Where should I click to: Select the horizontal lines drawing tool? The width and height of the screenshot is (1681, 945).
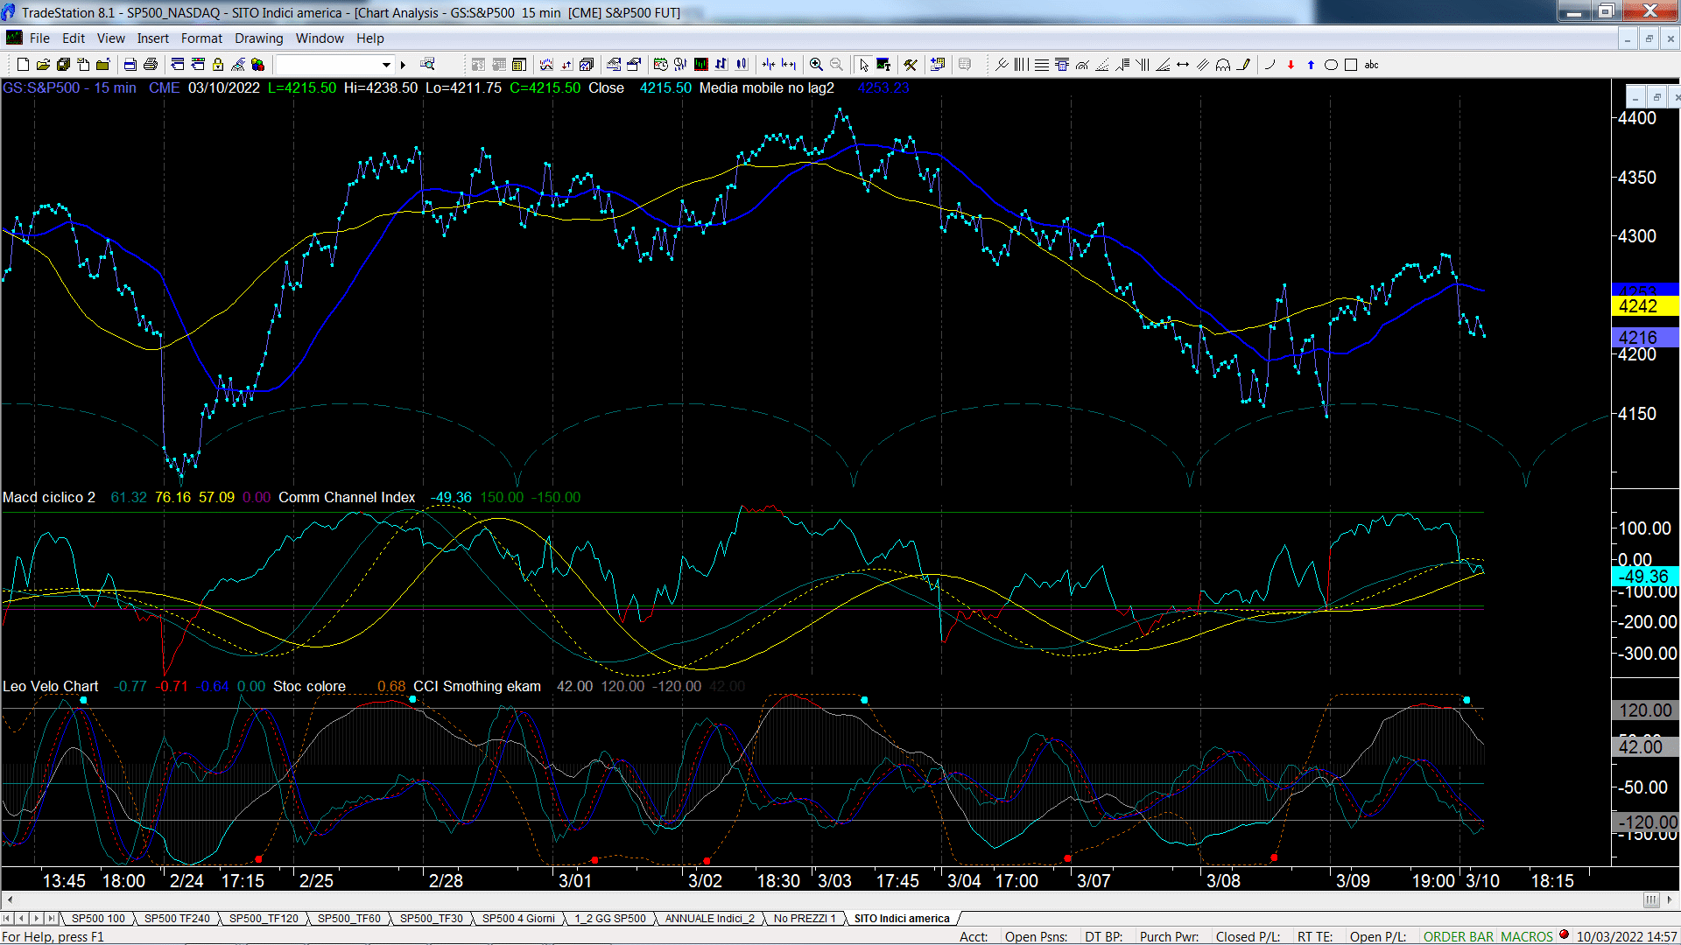pos(1042,65)
